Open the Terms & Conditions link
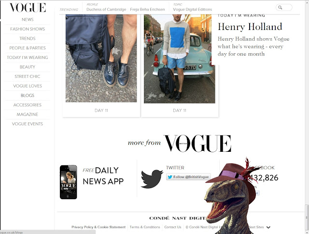This screenshot has width=309, height=234. [x=145, y=227]
